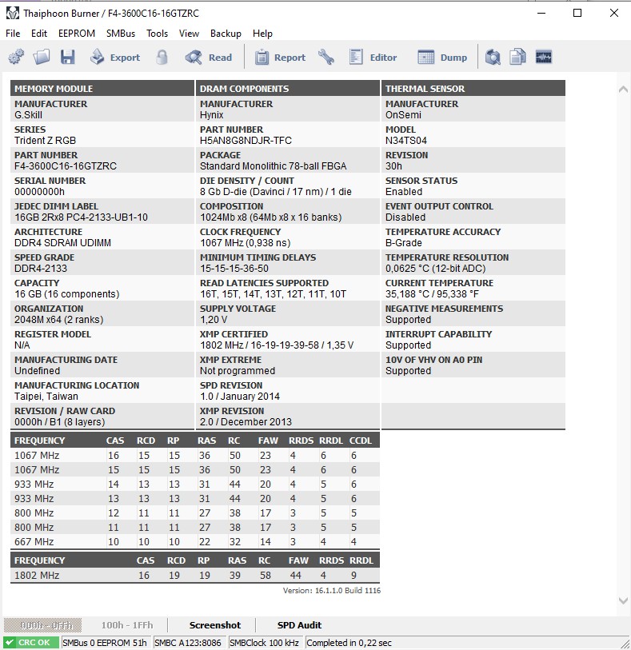Screen dimensions: 631x650
Task: Click SMBClock 100 kHz status field
Action: tap(266, 643)
